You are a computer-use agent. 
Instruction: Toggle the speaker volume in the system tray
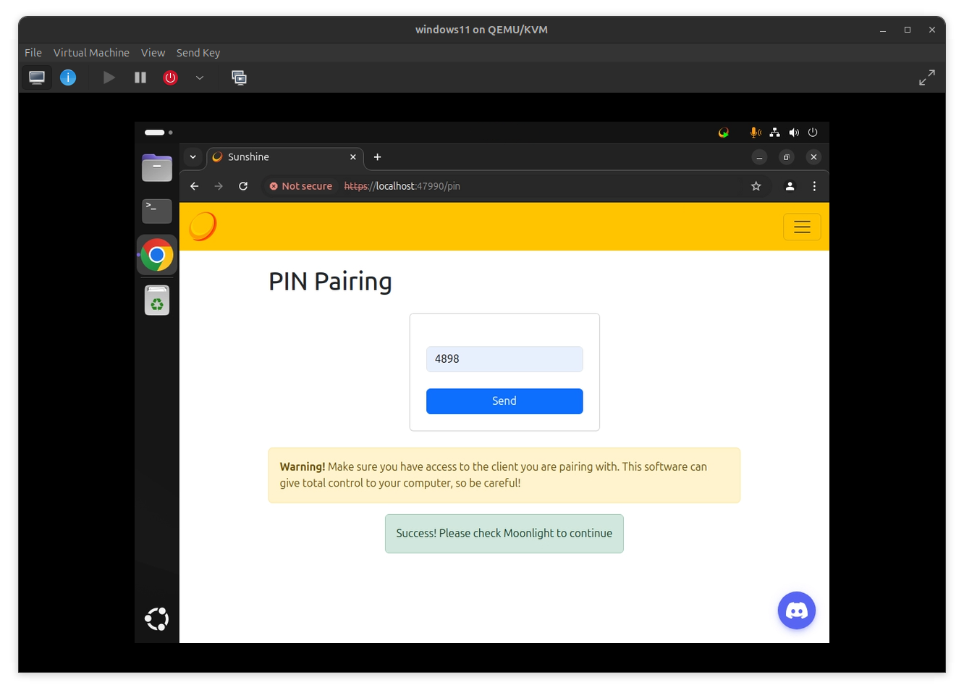pos(794,132)
